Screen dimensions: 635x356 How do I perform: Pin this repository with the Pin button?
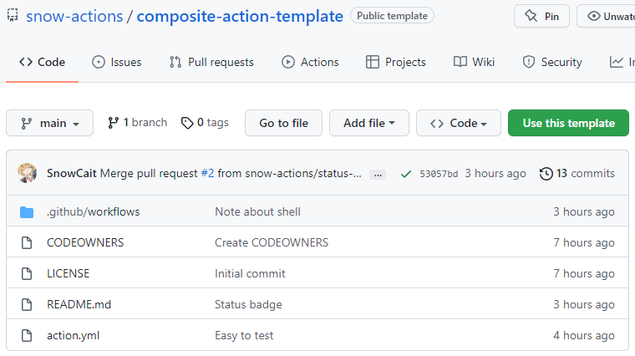(541, 16)
